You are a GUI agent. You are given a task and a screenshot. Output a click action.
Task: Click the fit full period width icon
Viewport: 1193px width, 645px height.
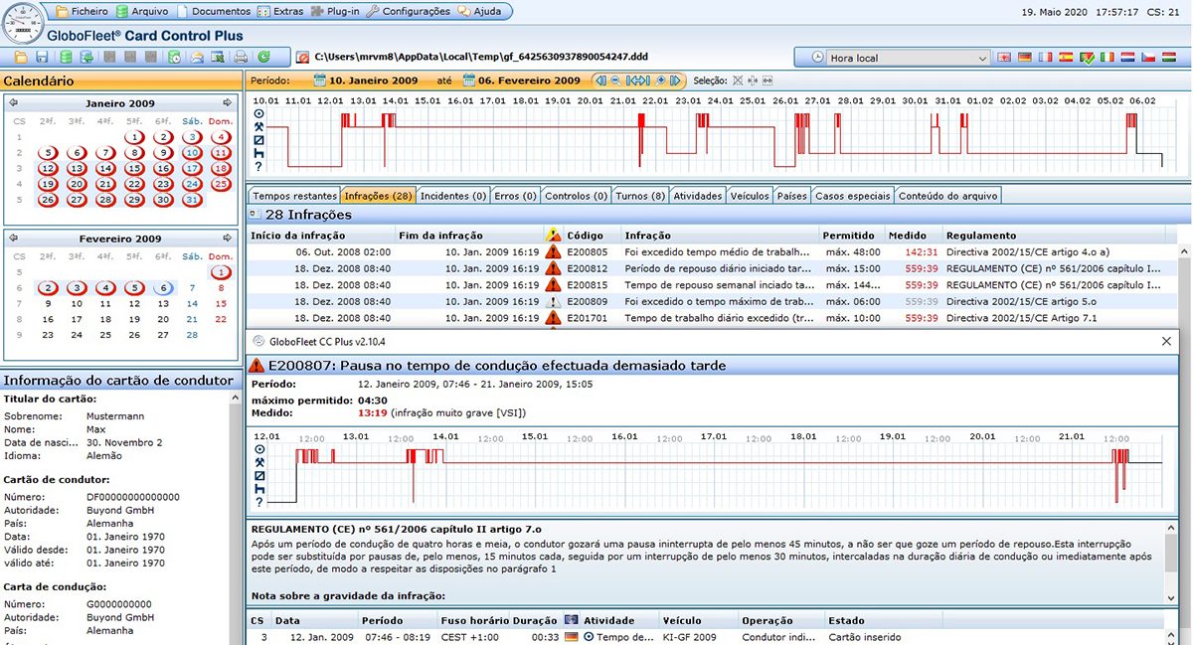[638, 81]
